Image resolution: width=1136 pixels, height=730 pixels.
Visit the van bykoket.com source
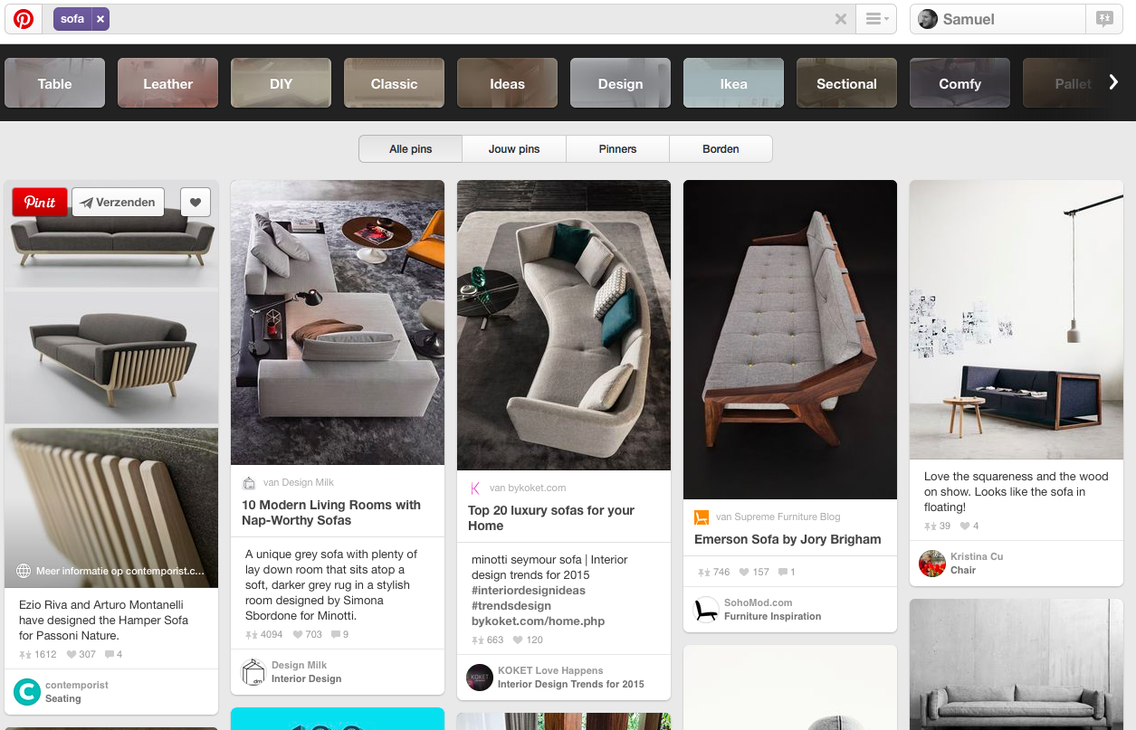528,488
